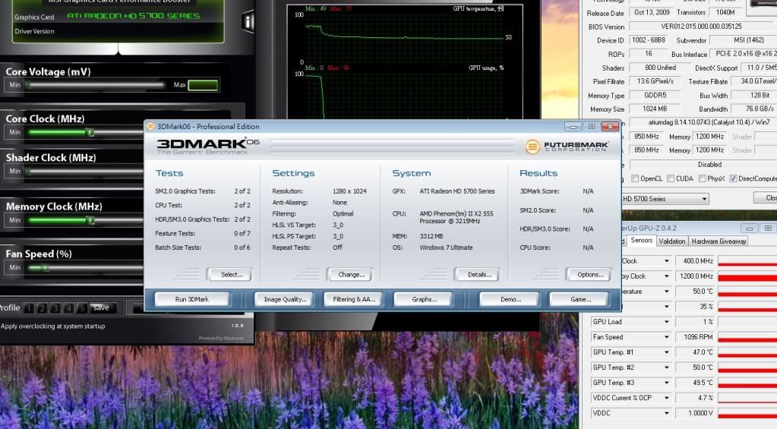Screen dimensions: 777x429
Task: Click the '1002 - 68B8' Device ID field
Action: 648,40
